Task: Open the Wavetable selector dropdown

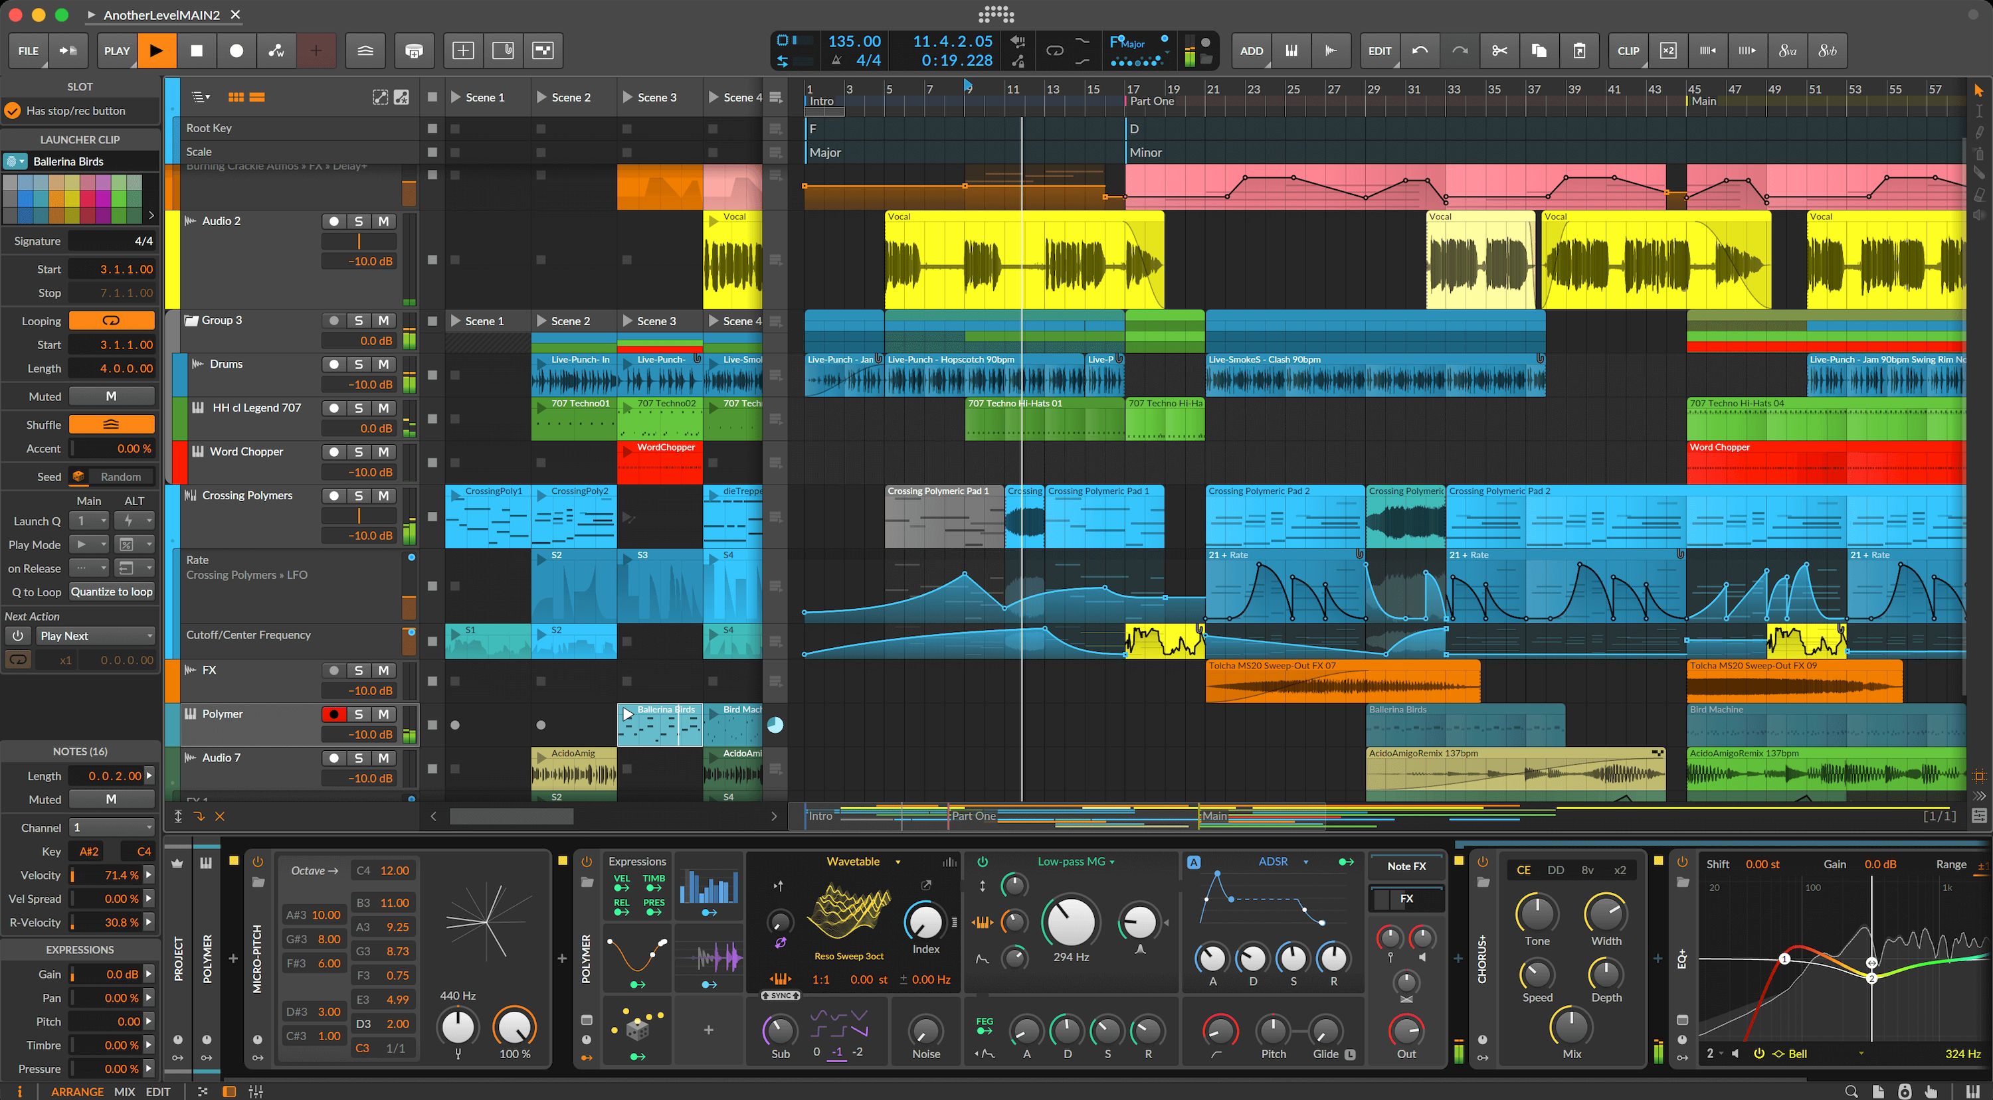Action: pyautogui.click(x=859, y=860)
